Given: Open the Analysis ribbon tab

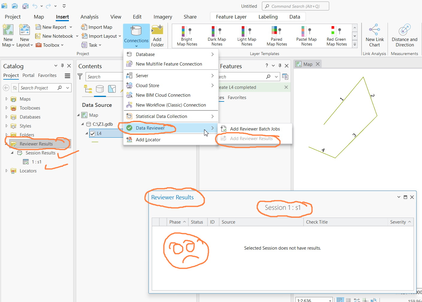Looking at the screenshot, I should point(89,17).
